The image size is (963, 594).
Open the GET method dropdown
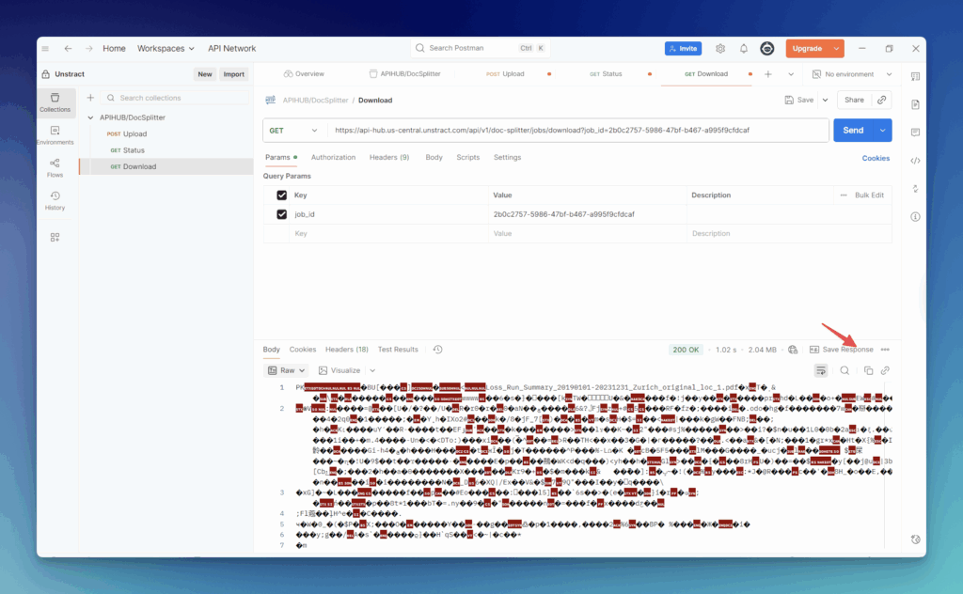coord(293,131)
